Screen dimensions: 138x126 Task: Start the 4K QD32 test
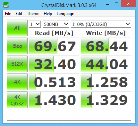tap(17, 100)
